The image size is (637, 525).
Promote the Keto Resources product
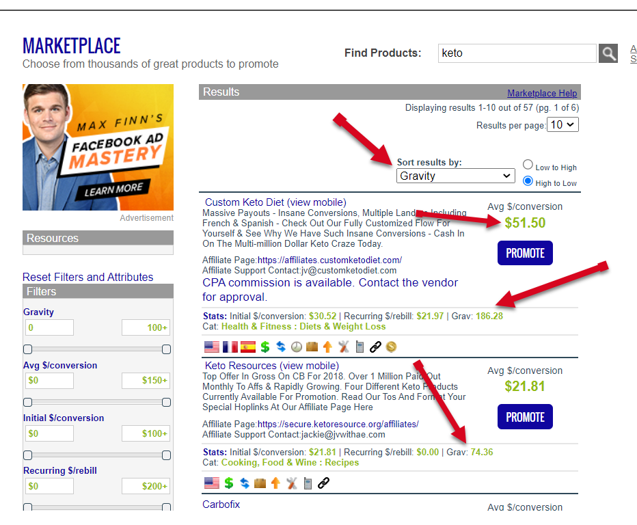(x=525, y=417)
